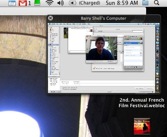Click the photo thumbnail in shared screen
Screen dimensions: 167x137
pyautogui.click(x=66, y=33)
